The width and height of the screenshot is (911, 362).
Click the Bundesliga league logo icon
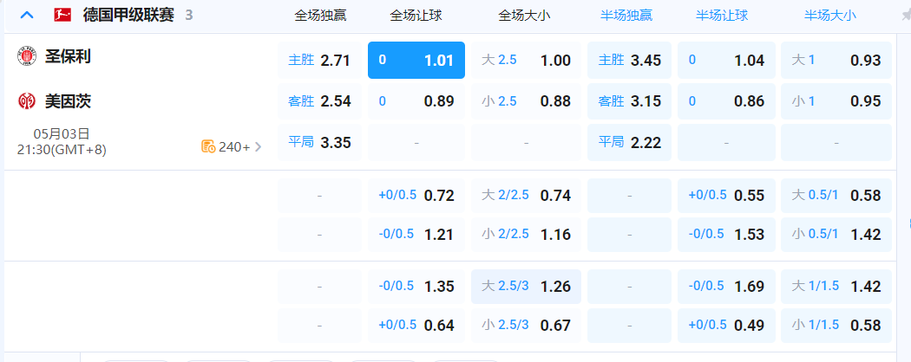(x=62, y=15)
